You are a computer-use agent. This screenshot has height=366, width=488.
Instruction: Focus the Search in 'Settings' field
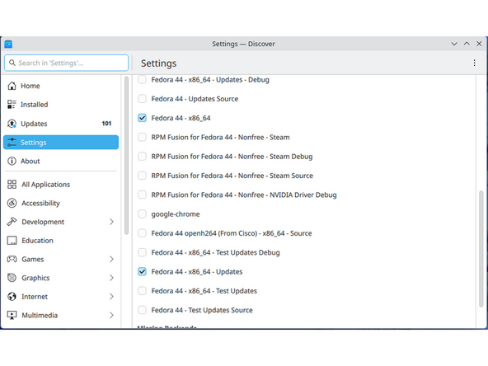point(66,63)
